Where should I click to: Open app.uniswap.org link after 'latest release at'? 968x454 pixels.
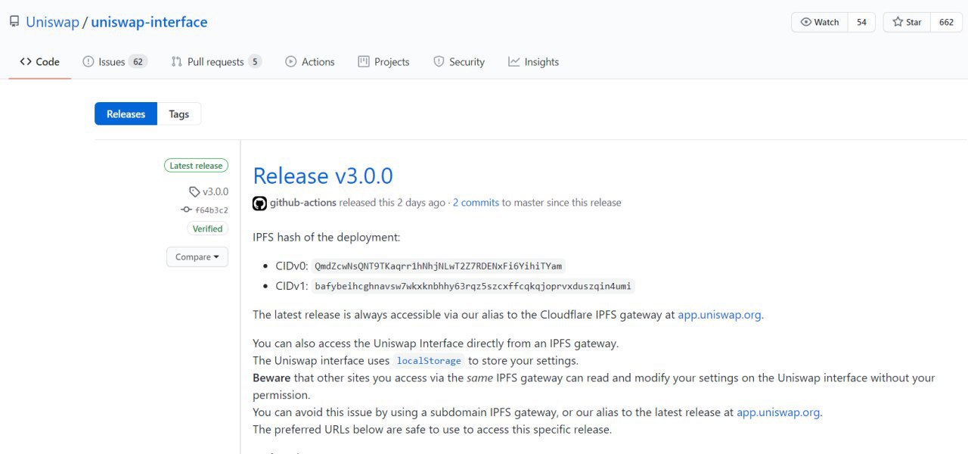click(x=778, y=412)
